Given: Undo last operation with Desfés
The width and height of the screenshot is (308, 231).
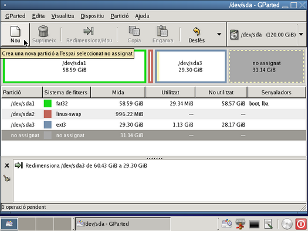Looking at the screenshot, I should (197, 35).
